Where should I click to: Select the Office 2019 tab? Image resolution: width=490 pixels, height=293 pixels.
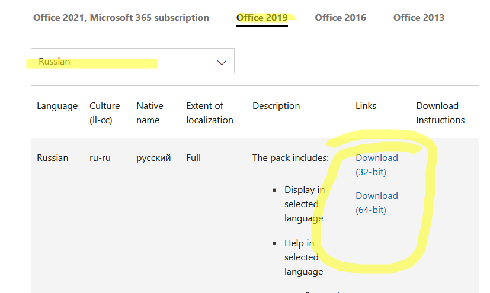262,18
